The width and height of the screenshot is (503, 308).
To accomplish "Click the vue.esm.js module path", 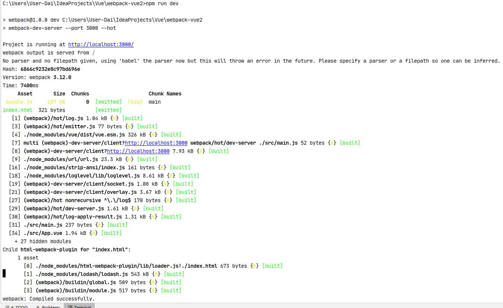I will tap(74, 135).
